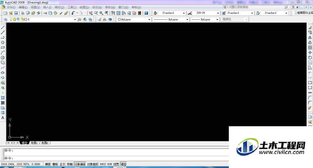The width and height of the screenshot is (313, 168).
Task: Click the Copy icon beside scissors
Action: pyautogui.click(x=50, y=13)
